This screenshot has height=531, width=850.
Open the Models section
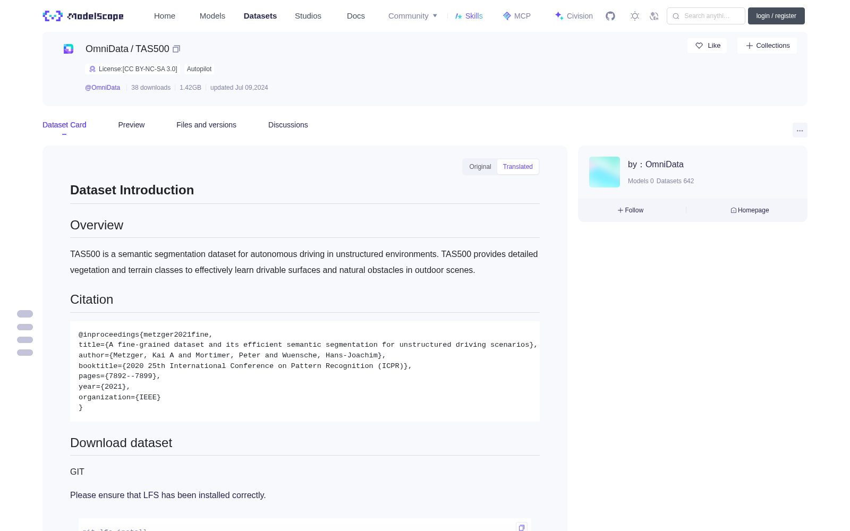pos(212,16)
